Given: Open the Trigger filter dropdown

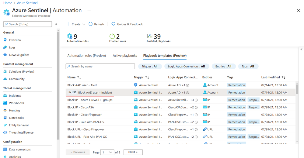Looking at the screenshot, I should [150, 67].
